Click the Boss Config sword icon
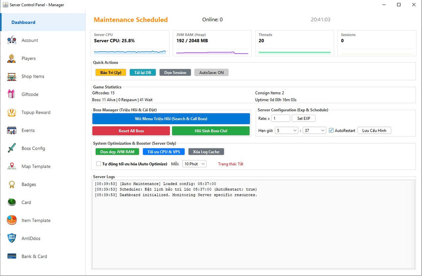 [x=12, y=148]
